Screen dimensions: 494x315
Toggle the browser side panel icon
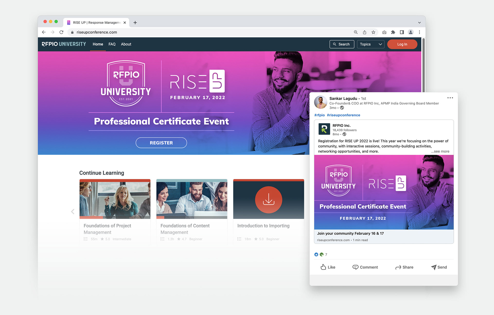[x=402, y=32]
